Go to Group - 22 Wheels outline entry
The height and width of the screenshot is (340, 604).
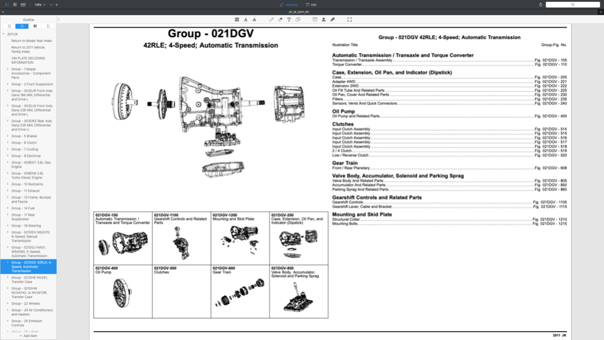[25, 303]
